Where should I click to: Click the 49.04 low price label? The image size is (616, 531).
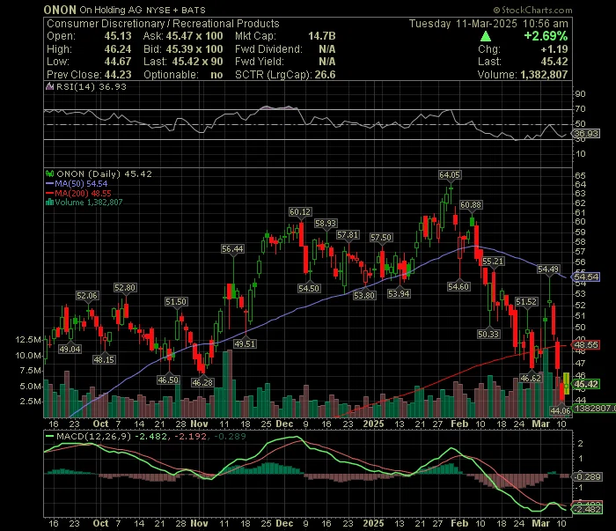click(70, 349)
